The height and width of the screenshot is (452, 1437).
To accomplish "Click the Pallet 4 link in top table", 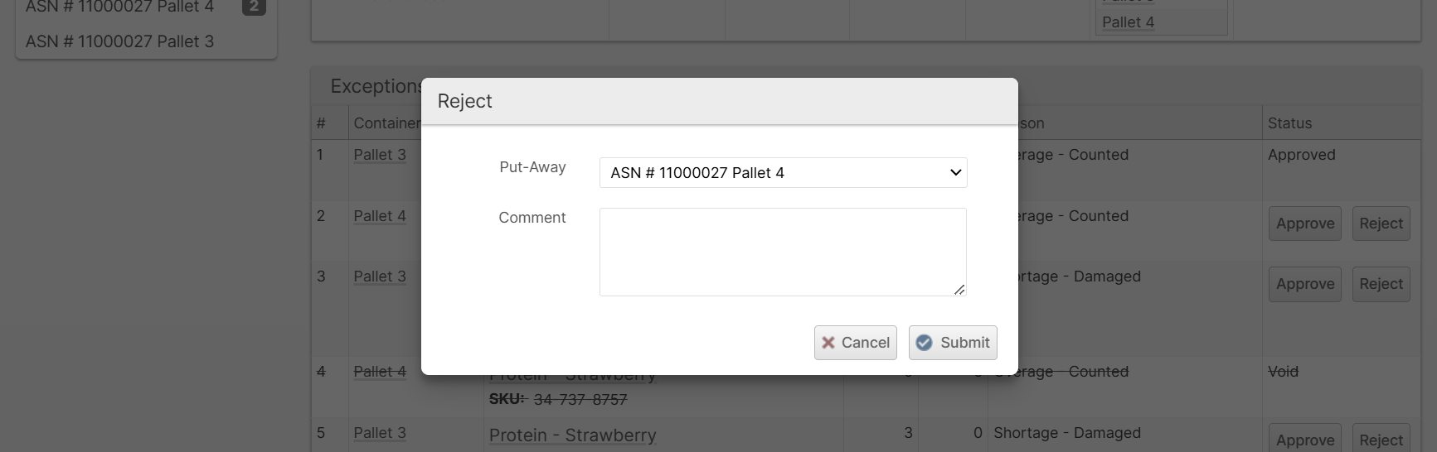I will [x=1128, y=22].
